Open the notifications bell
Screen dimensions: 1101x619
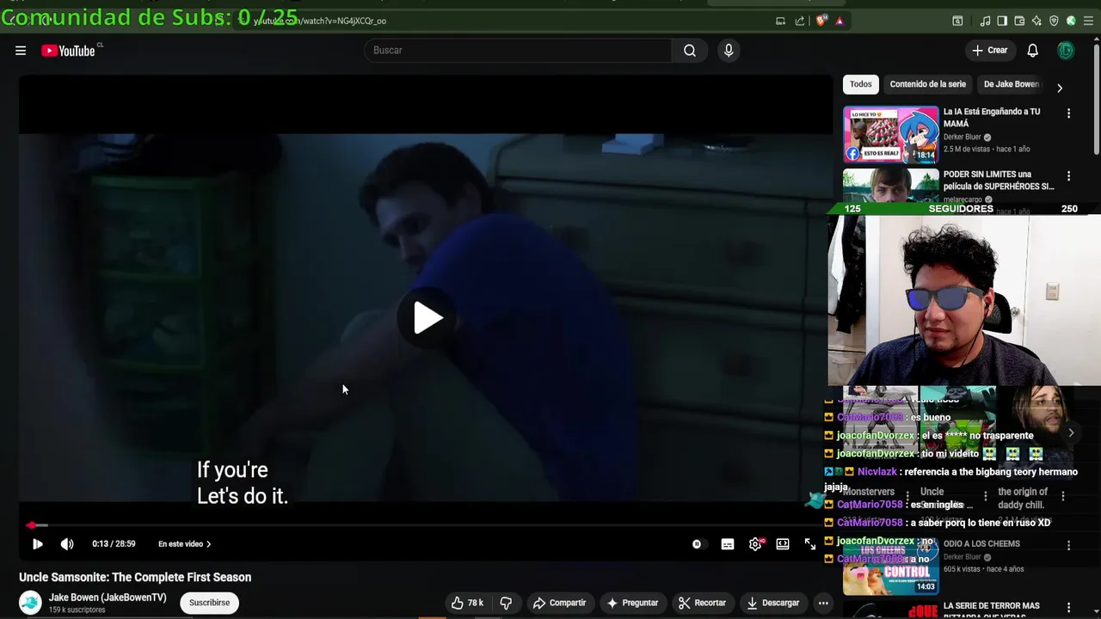pyautogui.click(x=1032, y=51)
